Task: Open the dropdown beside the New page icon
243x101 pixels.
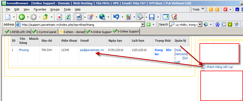Action: (x=14, y=17)
